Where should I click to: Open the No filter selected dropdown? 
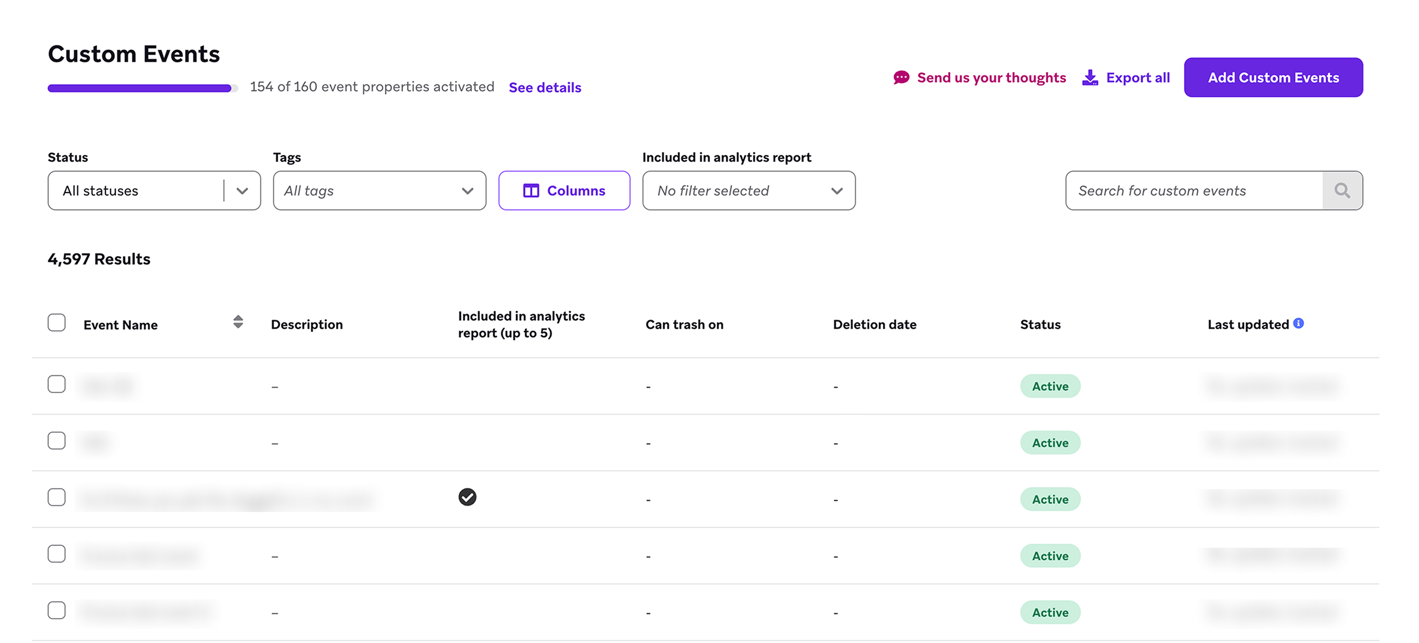(x=749, y=191)
